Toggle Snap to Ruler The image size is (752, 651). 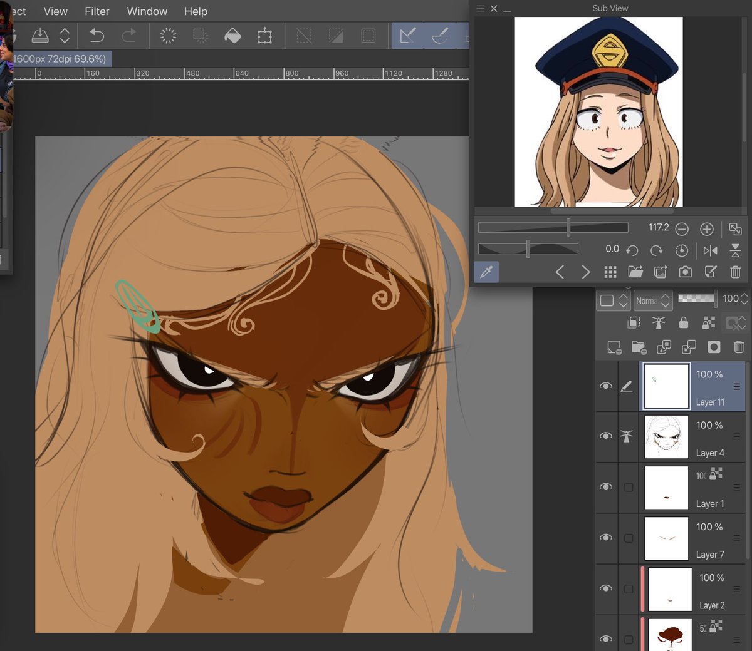point(408,36)
